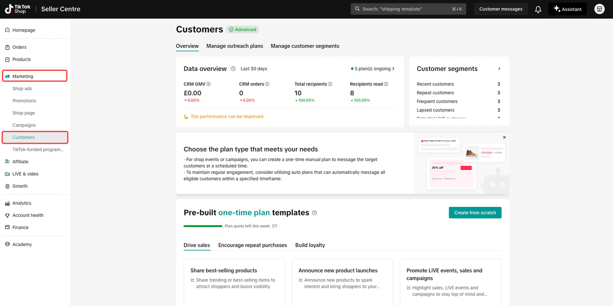The image size is (613, 306).
Task: Click the TikTok Shop logo
Action: 18,9
